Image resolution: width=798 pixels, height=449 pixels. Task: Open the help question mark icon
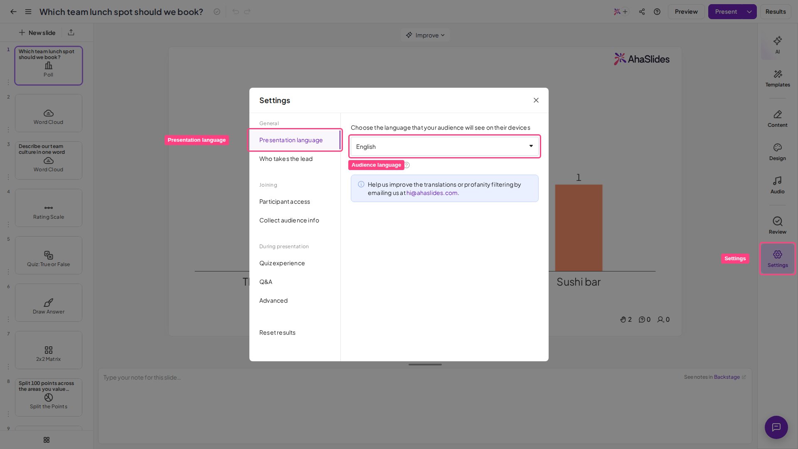[x=657, y=12]
